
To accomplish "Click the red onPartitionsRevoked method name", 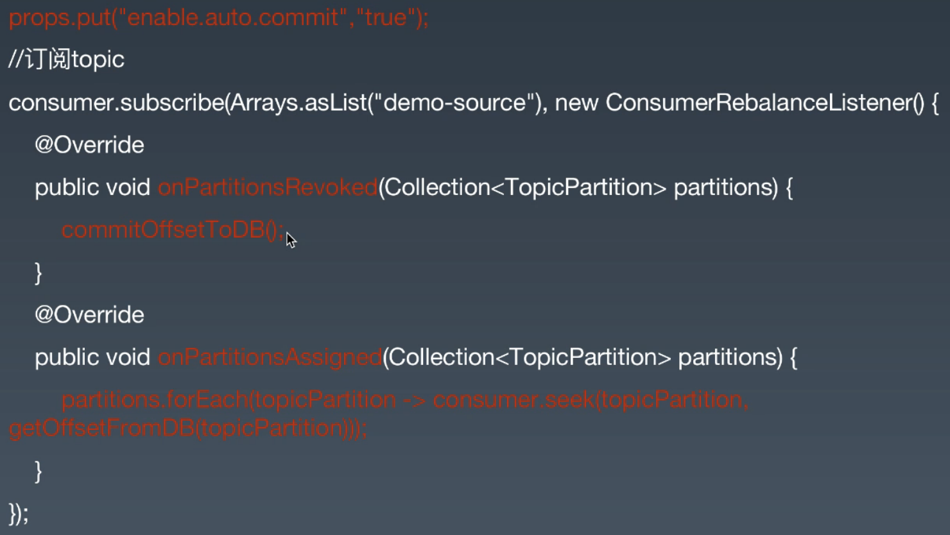I will coord(267,187).
